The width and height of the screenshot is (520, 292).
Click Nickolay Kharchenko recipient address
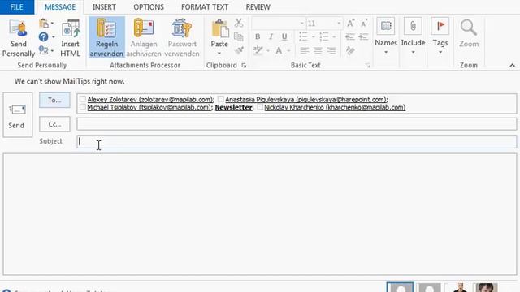tap(335, 107)
